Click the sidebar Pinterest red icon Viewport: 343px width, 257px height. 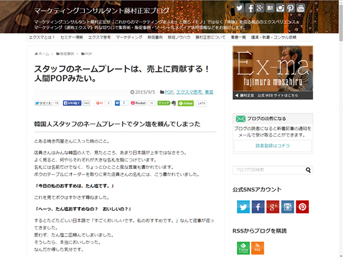[302, 206]
